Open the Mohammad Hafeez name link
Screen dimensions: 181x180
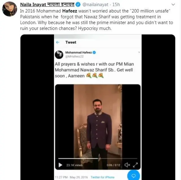click(x=78, y=52)
